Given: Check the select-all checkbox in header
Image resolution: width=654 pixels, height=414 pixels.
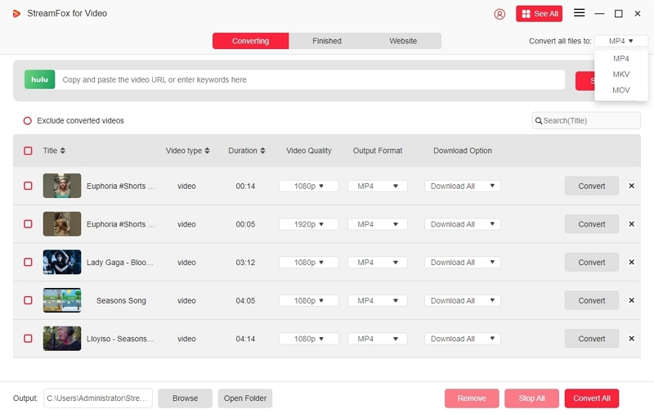Looking at the screenshot, I should point(28,151).
